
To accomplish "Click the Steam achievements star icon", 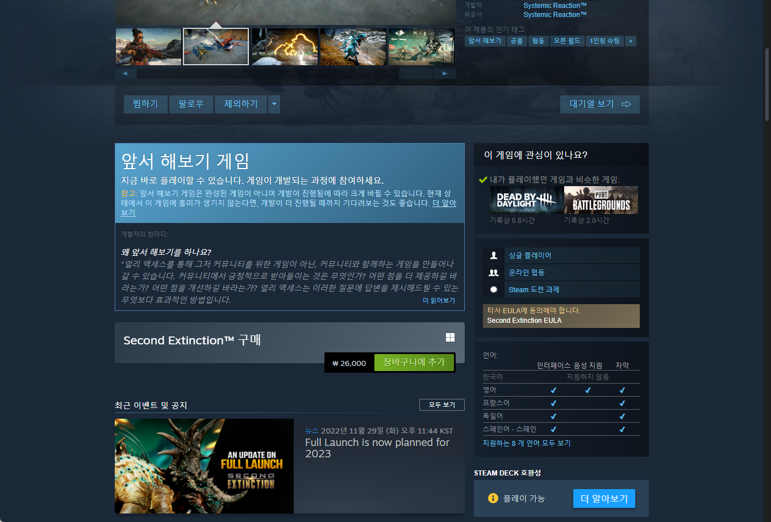I will tap(494, 289).
